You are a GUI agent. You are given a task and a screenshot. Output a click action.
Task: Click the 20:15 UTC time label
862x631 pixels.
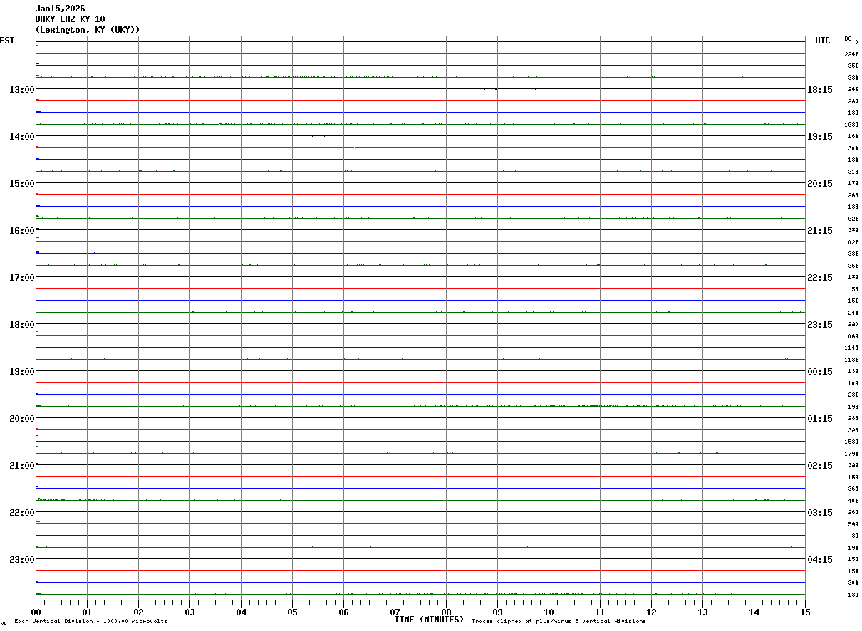[820, 183]
